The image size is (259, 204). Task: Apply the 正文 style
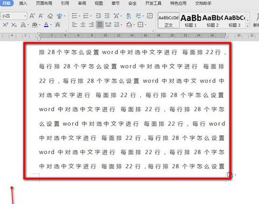pos(168,21)
